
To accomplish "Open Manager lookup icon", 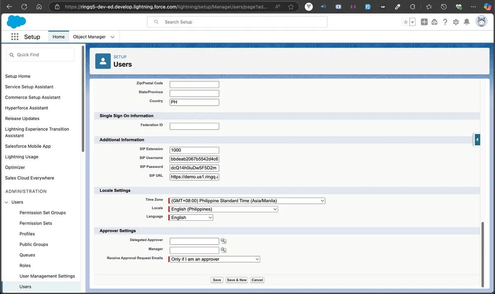I will pyautogui.click(x=224, y=250).
